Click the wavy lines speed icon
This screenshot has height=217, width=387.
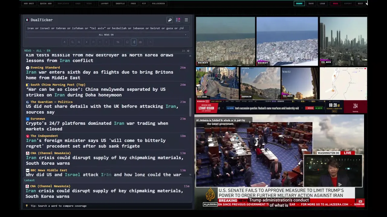93,42
